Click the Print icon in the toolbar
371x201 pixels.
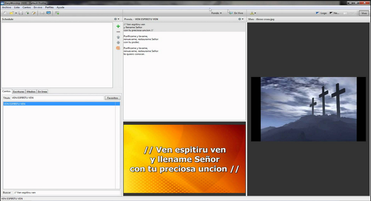[42, 13]
